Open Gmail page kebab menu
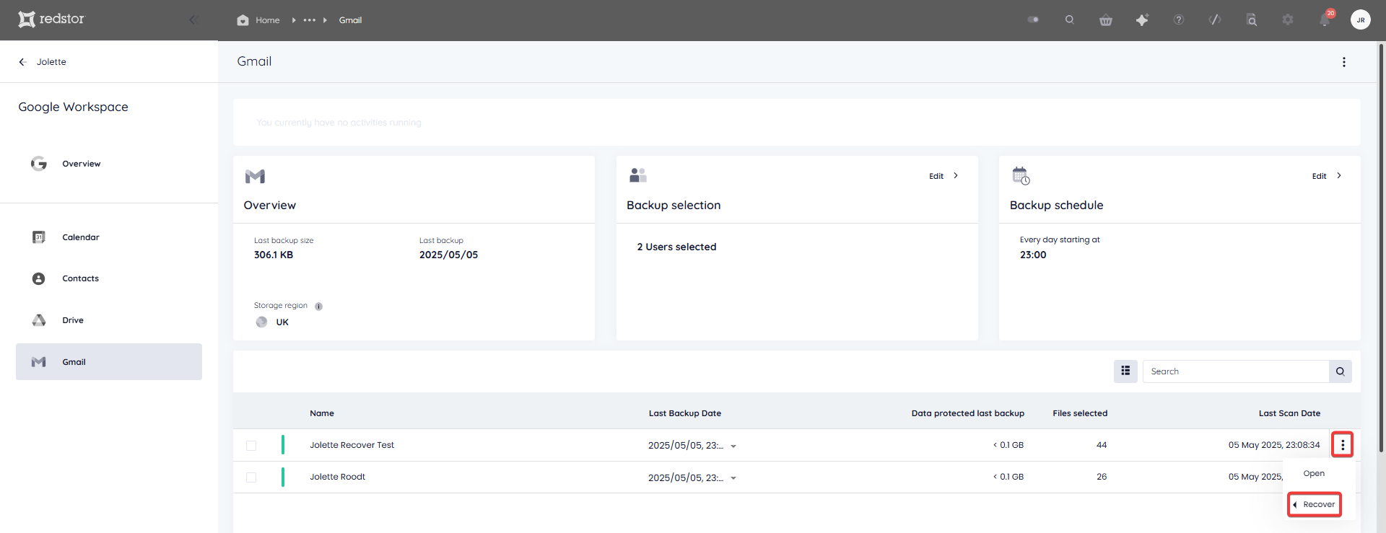1386x533 pixels. [1344, 62]
